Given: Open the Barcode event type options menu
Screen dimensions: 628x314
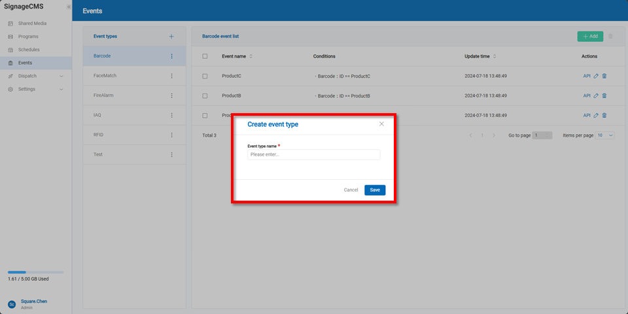Looking at the screenshot, I should tap(172, 56).
